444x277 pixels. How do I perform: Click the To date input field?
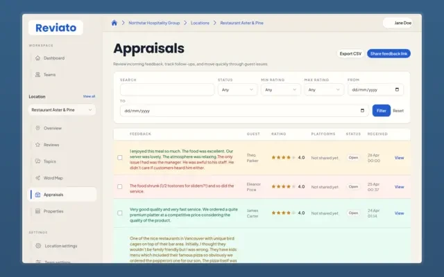(x=244, y=111)
